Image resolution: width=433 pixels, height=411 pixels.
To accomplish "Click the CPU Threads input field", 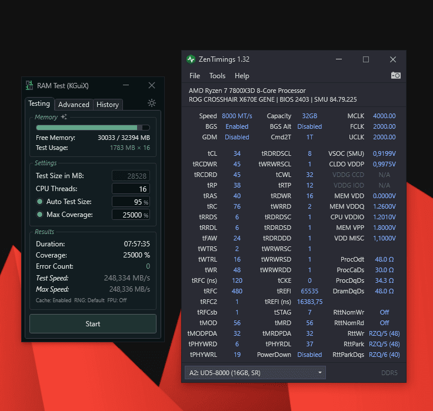I will pyautogui.click(x=131, y=189).
